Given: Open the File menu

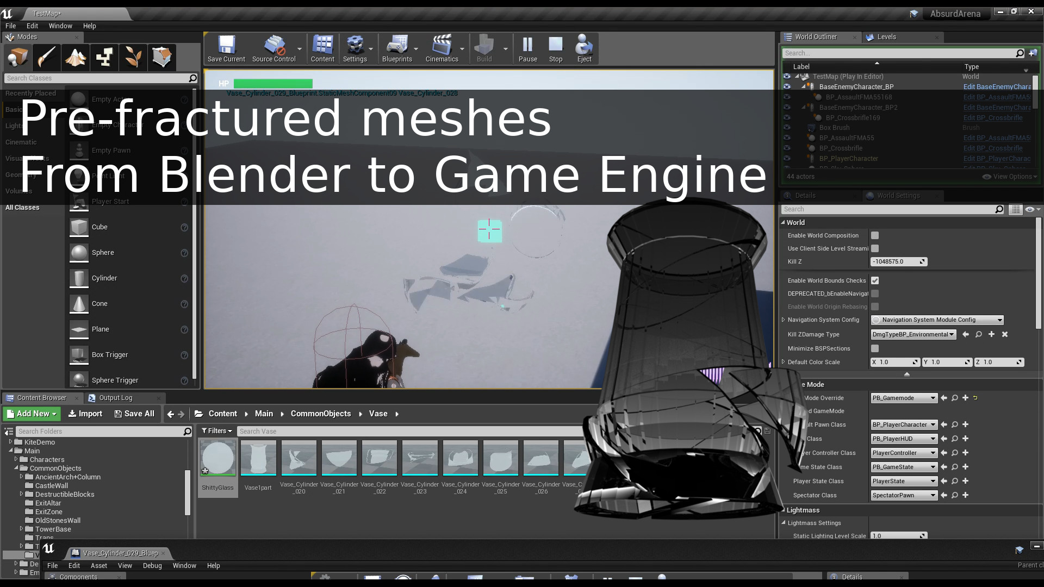Looking at the screenshot, I should coord(10,26).
